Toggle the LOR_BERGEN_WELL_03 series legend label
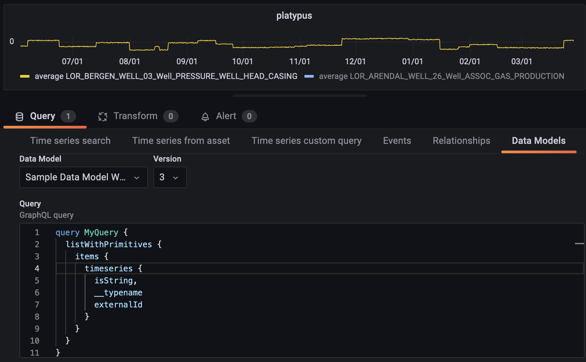Viewport: 586px width, 362px height. pos(166,76)
